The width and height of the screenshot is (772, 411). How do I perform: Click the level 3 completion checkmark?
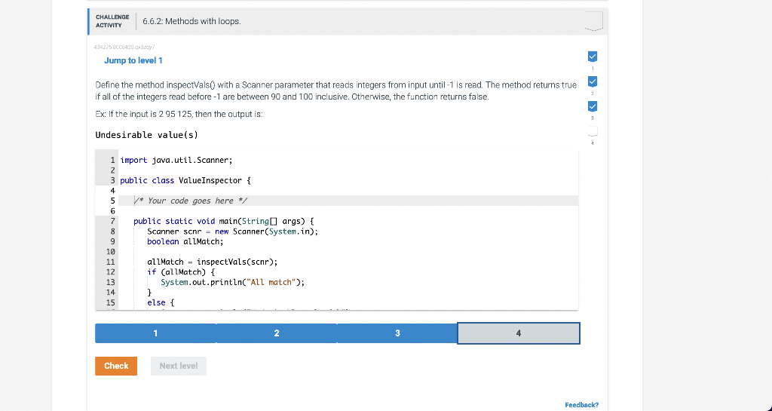pyautogui.click(x=593, y=106)
